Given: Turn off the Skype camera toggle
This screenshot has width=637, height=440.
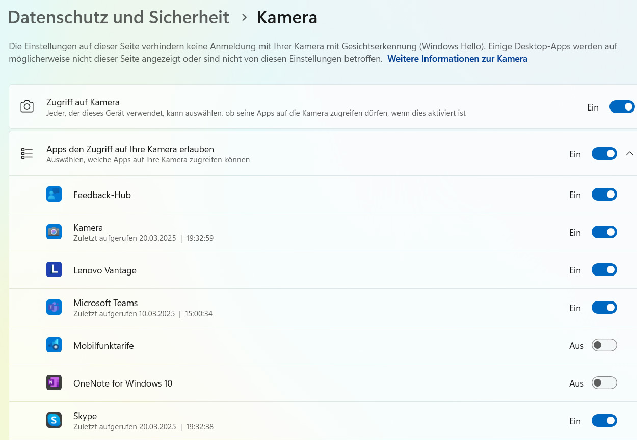Looking at the screenshot, I should click(604, 421).
